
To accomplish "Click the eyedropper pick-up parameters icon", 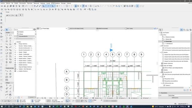I will point(37,6).
